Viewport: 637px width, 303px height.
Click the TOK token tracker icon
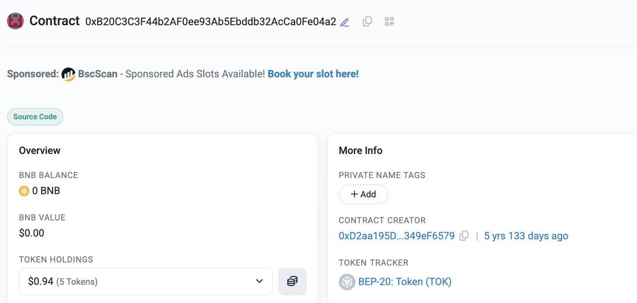click(347, 282)
